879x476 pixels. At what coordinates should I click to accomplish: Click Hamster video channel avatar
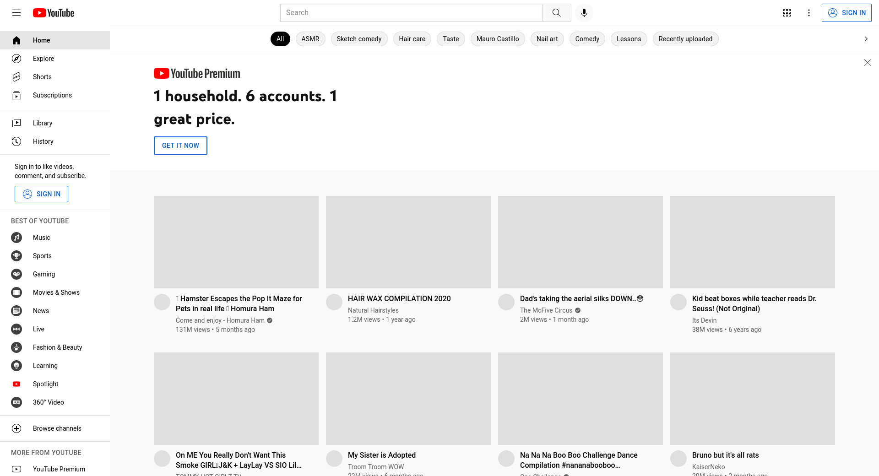pos(162,302)
